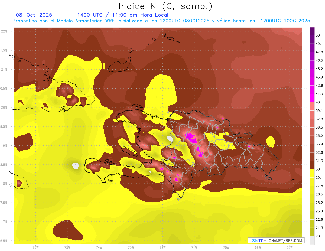Click the color scale value '32.6'
The width and height of the screenshot is (325, 251).
(319, 152)
